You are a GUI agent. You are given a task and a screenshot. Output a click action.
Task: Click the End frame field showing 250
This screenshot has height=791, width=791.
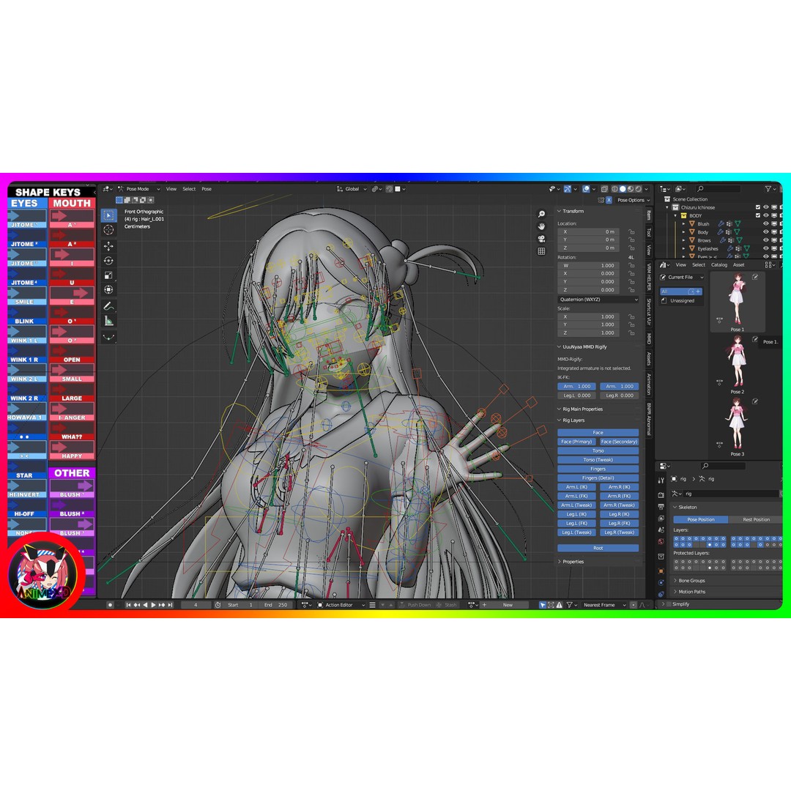point(276,605)
